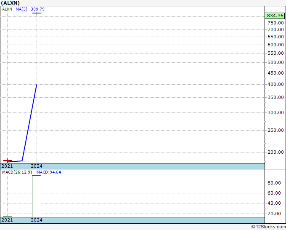Click the 20.00 MACD axis label
This screenshot has height=230, width=286.
[274, 214]
